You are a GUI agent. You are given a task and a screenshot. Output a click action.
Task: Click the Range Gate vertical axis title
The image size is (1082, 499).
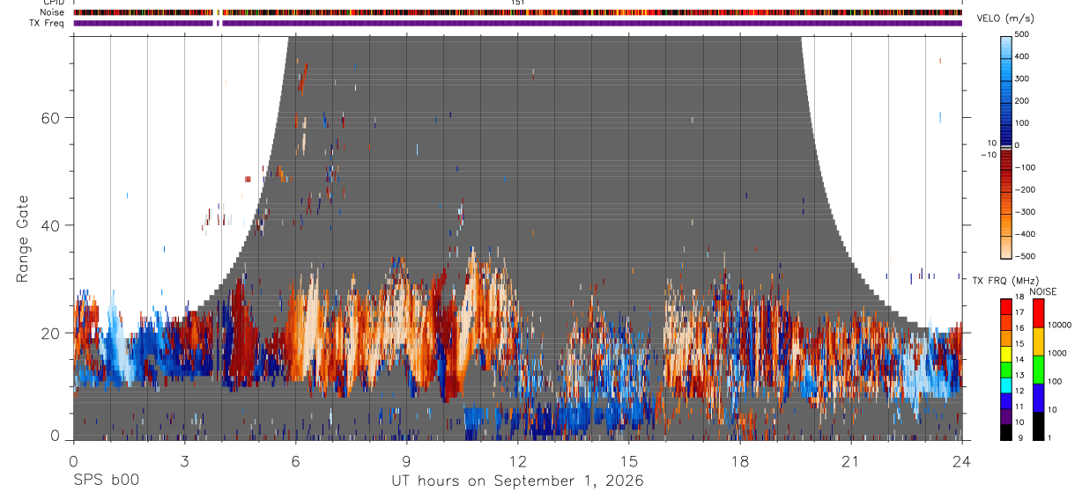point(23,239)
